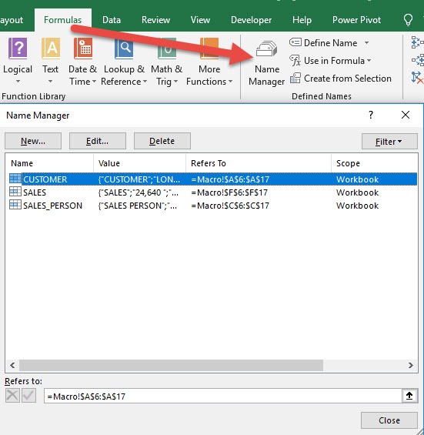Click the Define Name tag icon
This screenshot has height=435, width=424.
(295, 42)
